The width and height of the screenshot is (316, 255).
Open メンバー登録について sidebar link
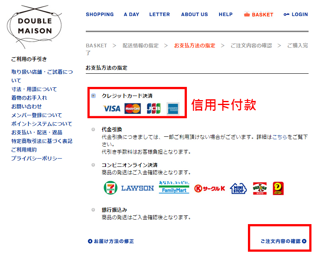[x=36, y=115]
